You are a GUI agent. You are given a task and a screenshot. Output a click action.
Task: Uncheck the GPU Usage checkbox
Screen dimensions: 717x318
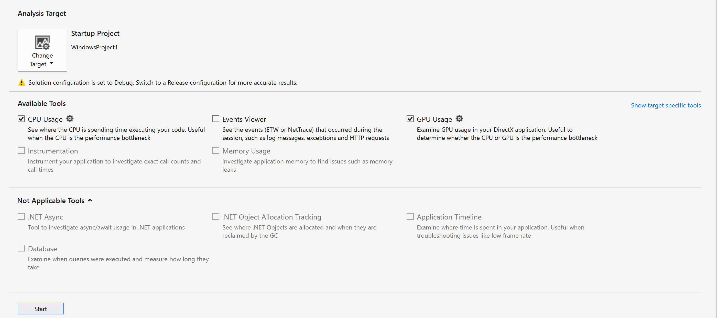pos(410,119)
